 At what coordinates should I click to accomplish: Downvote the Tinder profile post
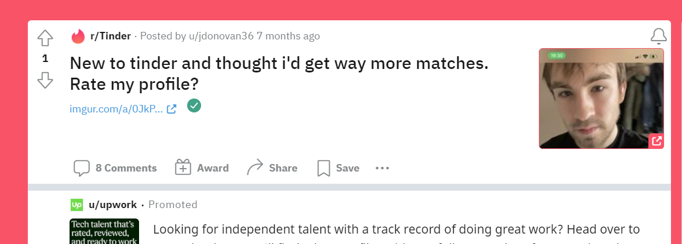click(x=45, y=80)
